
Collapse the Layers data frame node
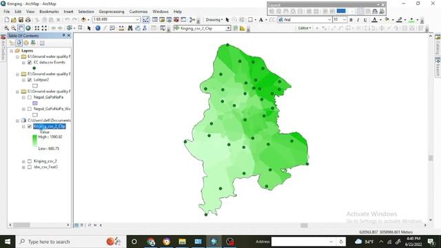pyautogui.click(x=12, y=51)
